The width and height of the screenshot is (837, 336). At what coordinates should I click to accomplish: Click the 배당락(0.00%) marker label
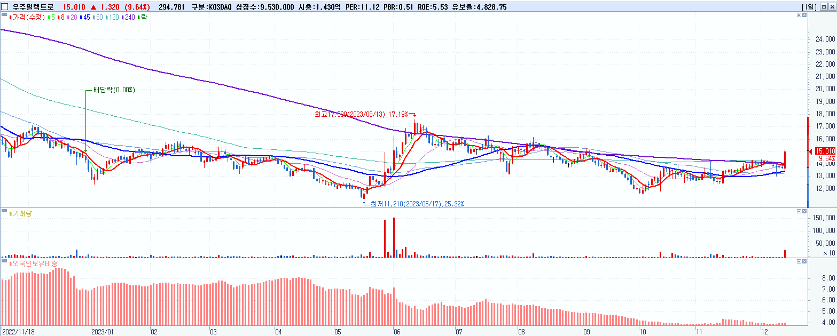pos(114,90)
